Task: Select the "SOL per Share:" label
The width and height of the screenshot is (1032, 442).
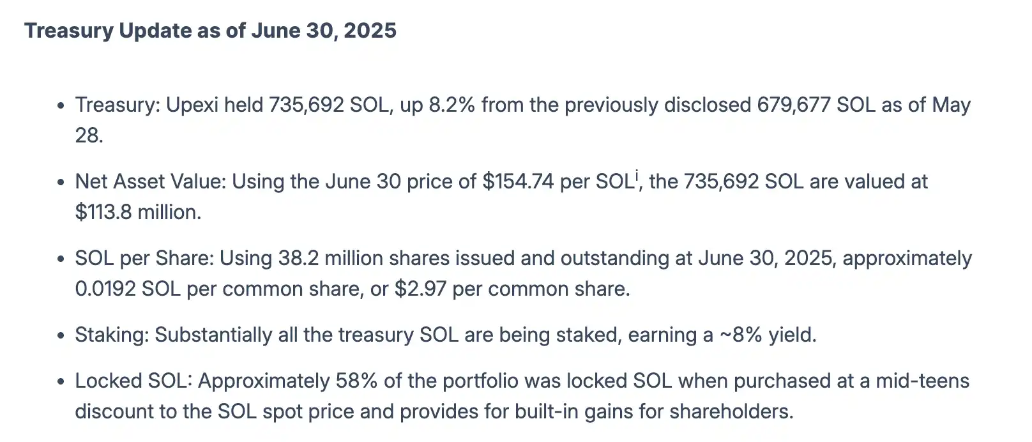Action: pyautogui.click(x=144, y=258)
